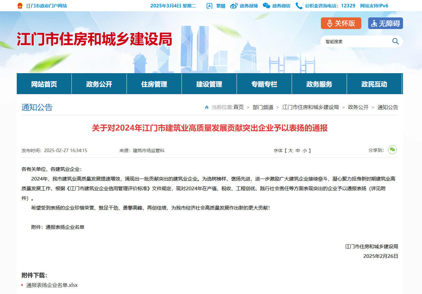Switch to 繁體 text version
This screenshot has width=422, height=294.
[221, 6]
